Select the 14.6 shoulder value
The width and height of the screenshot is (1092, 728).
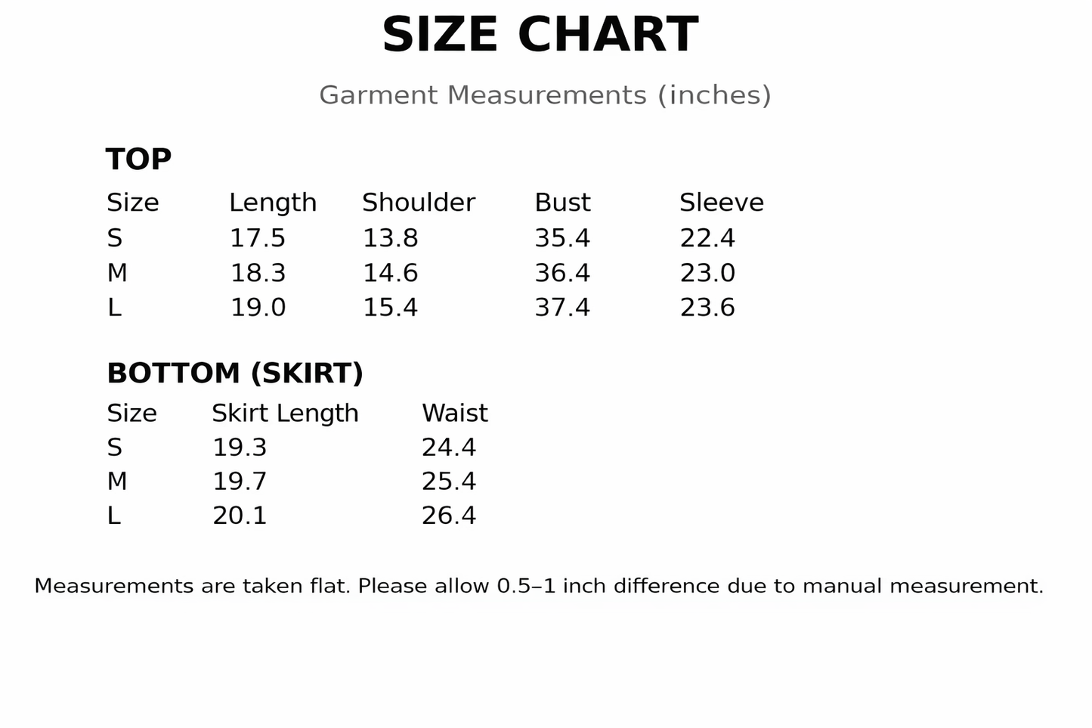[x=391, y=273]
